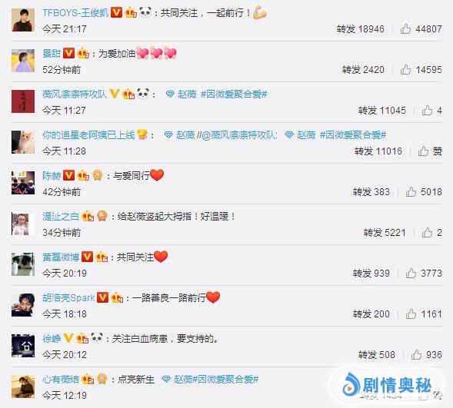
Task: Open the @薇风凛凛特攻队 mention link
Action: [239, 134]
